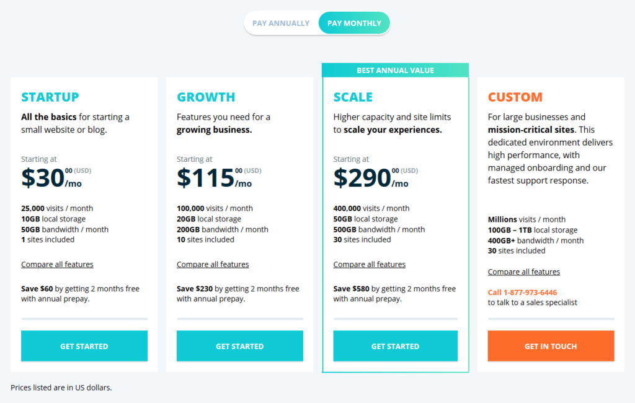Click the Prices listed in US dollars note
The height and width of the screenshot is (403, 635).
[61, 388]
